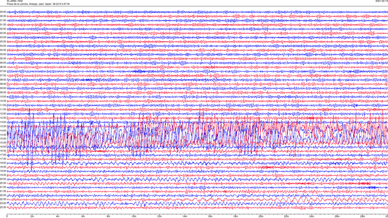Select the 05:00 trace time label
Image resolution: width=388 pixels, height=218 pixels.
3,54
